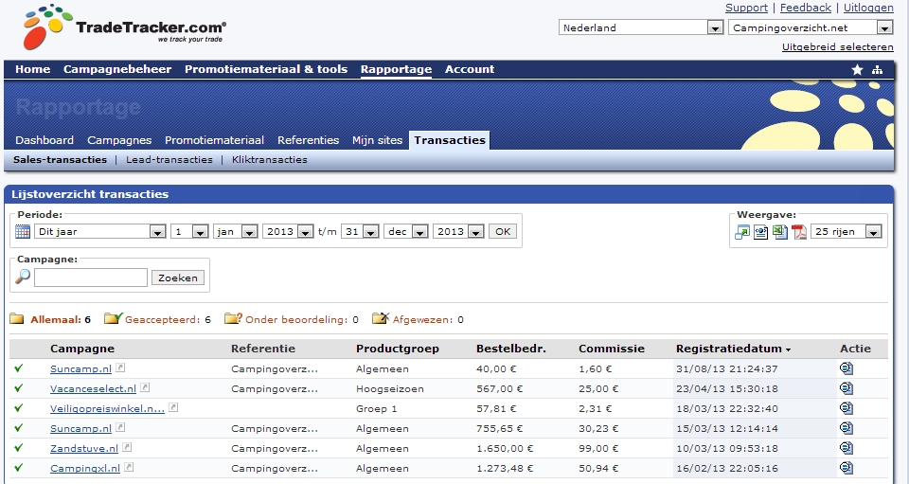Open the sitemap icon in navigation bar
Viewport: 909px width, 484px height.
tap(877, 69)
